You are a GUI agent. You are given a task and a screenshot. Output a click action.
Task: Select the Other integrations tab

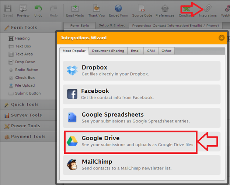(x=166, y=51)
